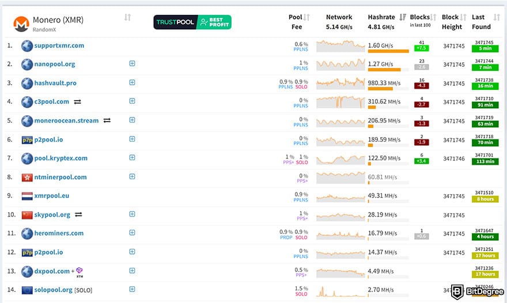
Task: Click the EU flag beside solopool.org
Action: (27, 290)
